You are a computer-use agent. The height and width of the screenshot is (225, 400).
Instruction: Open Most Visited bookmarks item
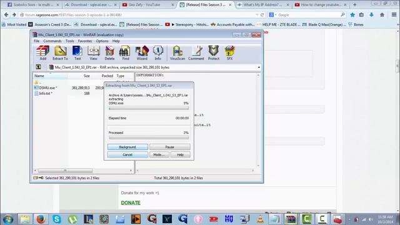(x=14, y=24)
